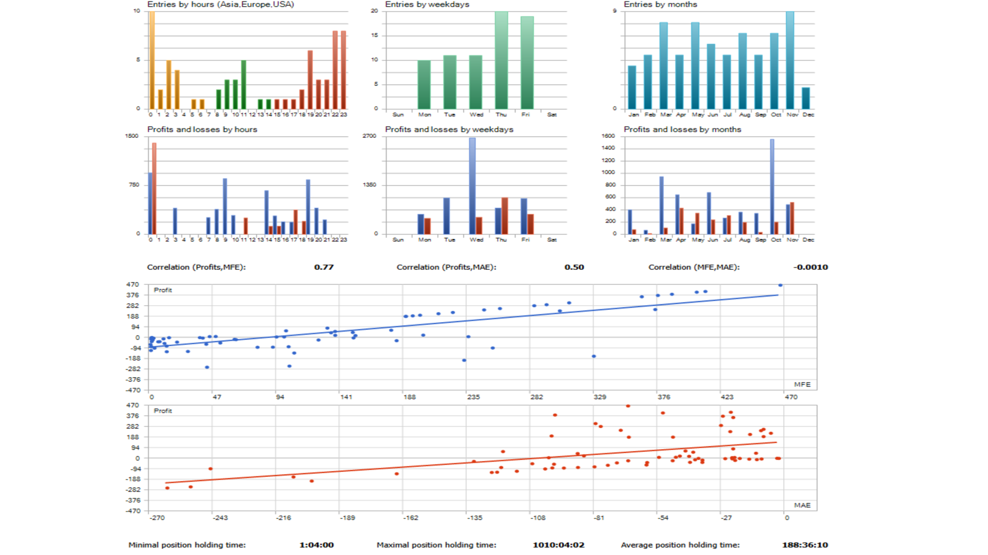Click the "Entries by hours" chart title

coord(220,5)
